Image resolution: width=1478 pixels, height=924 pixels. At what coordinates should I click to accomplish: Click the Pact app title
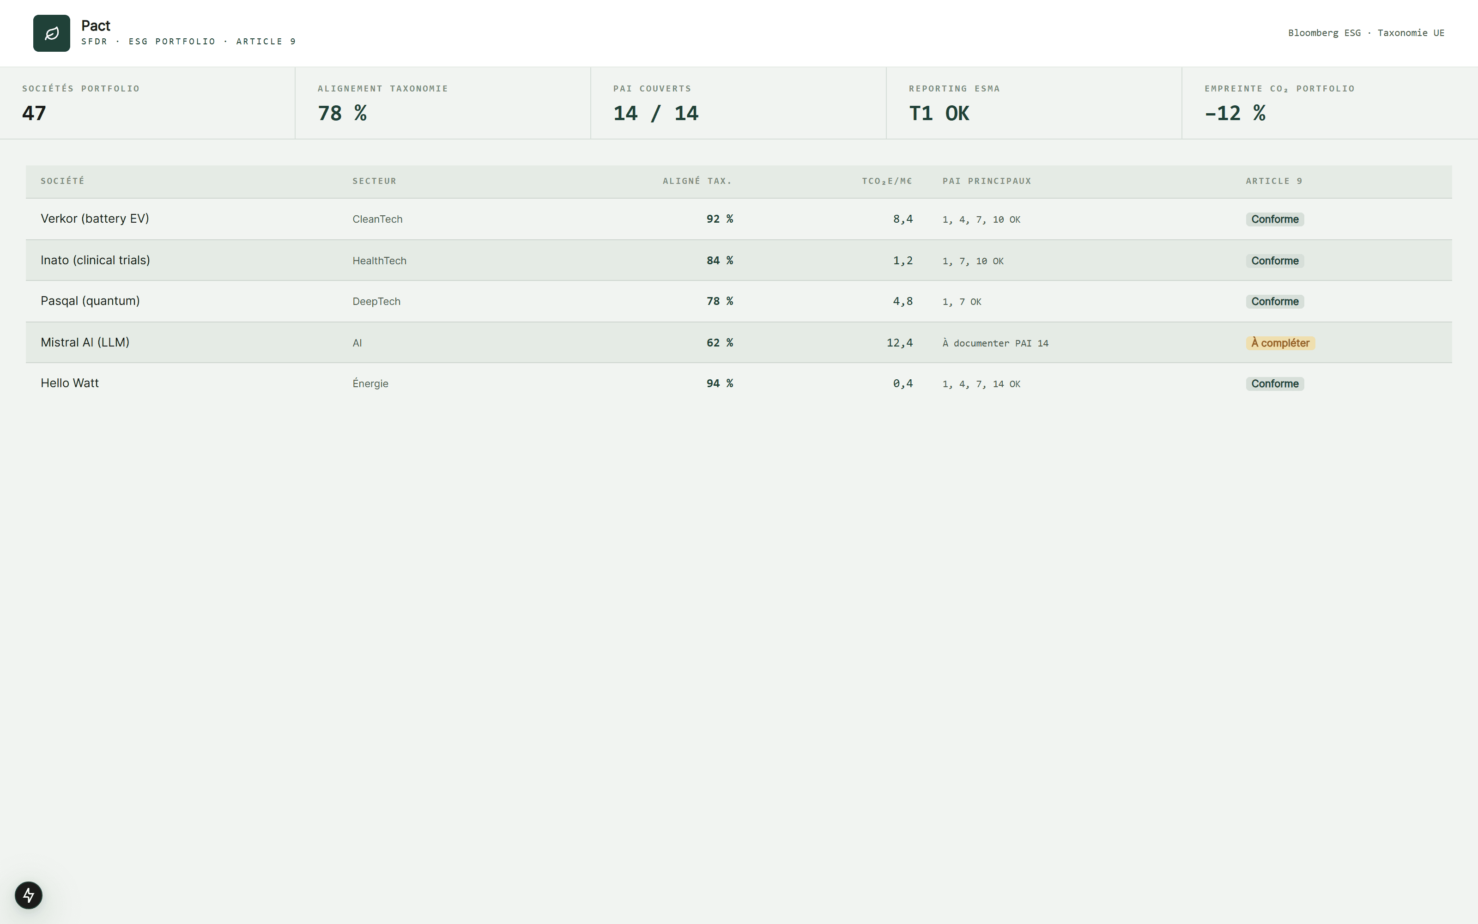pyautogui.click(x=96, y=26)
